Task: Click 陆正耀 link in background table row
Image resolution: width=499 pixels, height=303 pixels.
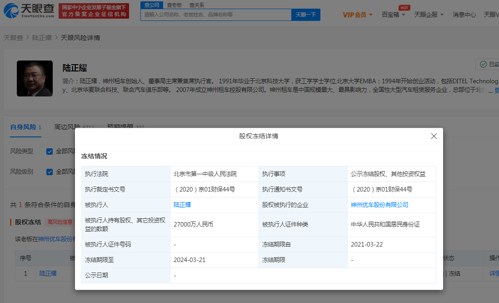Action: [48, 273]
